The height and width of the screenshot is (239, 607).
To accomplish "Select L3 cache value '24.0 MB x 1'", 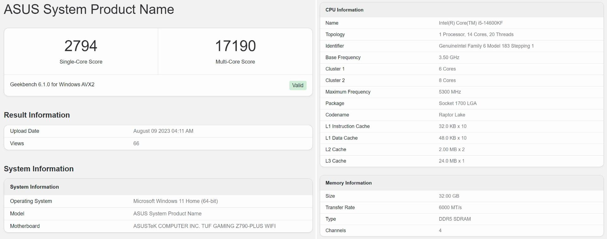I will pos(452,161).
